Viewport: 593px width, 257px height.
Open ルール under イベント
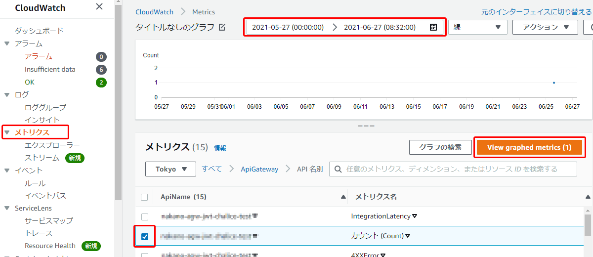pyautogui.click(x=35, y=183)
